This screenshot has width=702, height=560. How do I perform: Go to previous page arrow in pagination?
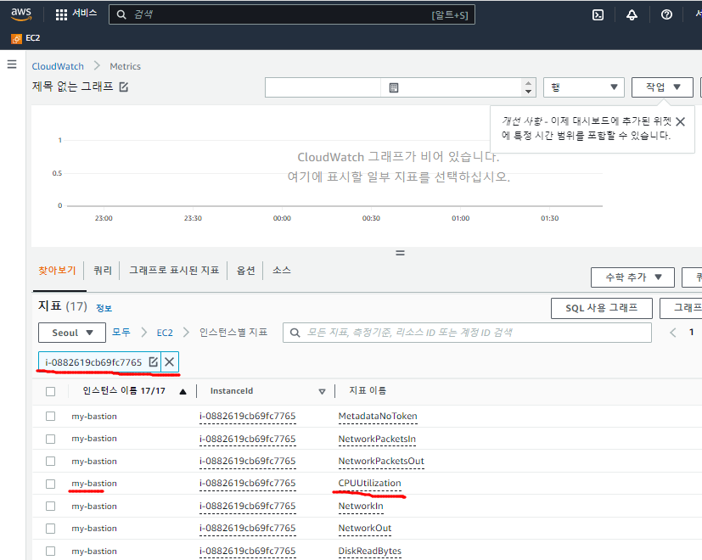click(x=672, y=332)
